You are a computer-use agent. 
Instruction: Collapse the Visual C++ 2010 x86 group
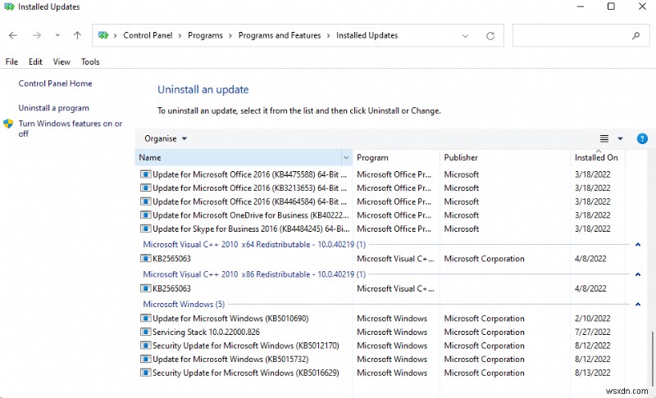point(638,274)
